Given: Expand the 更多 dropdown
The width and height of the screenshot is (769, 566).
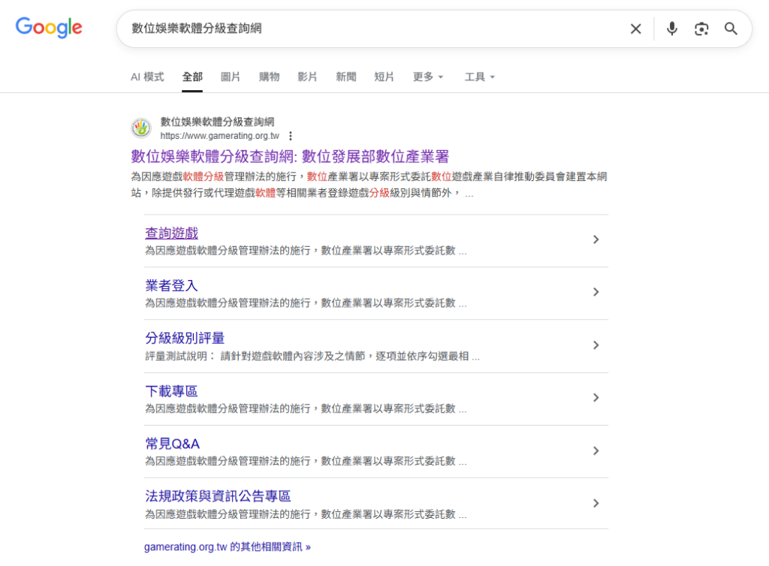Looking at the screenshot, I should point(428,77).
